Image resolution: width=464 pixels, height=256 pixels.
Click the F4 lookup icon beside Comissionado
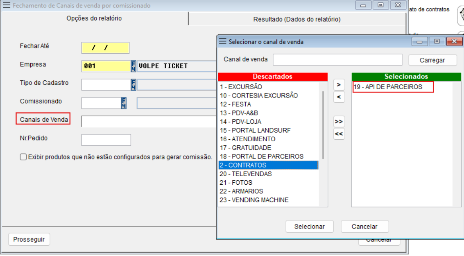pos(124,103)
